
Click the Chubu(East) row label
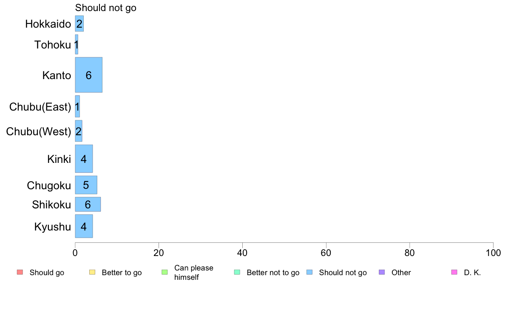point(40,107)
